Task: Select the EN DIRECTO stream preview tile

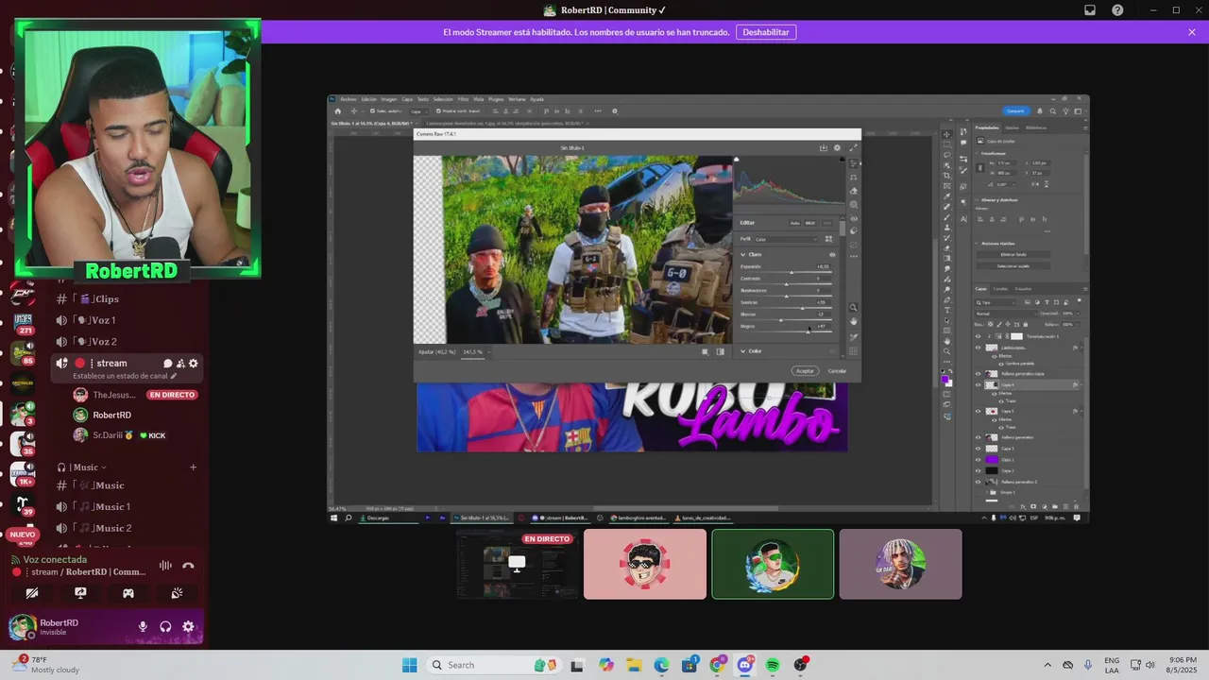Action: (x=518, y=564)
